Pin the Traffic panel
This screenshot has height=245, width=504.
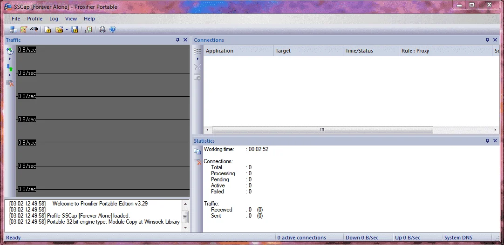177,40
